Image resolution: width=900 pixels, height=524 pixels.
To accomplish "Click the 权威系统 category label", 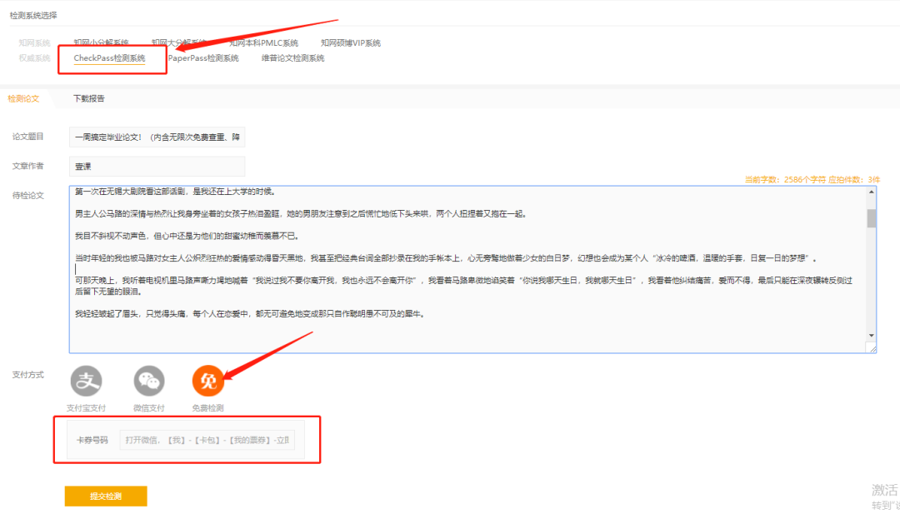I will click(x=34, y=58).
